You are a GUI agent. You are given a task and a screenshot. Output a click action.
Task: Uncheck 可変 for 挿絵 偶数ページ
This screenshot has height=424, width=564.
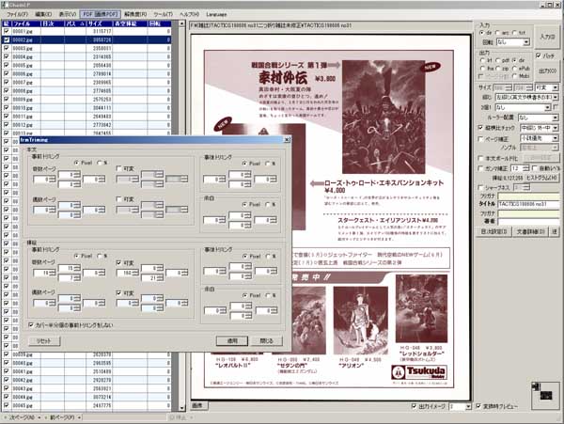(119, 293)
